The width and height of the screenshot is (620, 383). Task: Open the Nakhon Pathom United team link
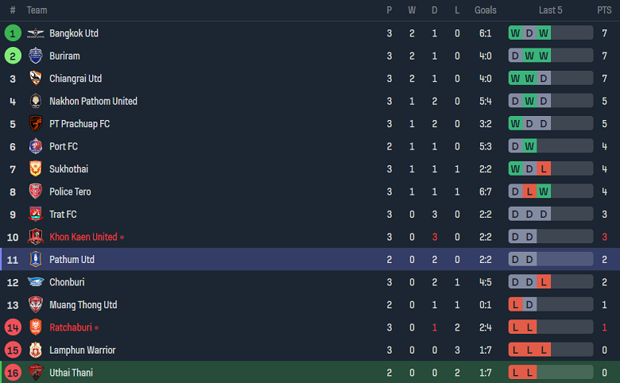(x=93, y=101)
